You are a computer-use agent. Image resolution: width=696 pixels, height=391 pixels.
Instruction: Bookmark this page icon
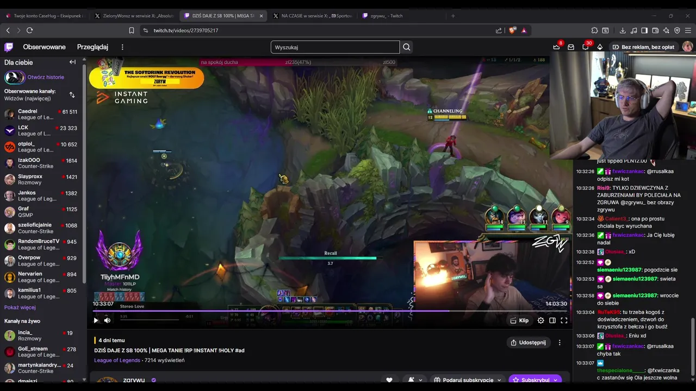[132, 30]
